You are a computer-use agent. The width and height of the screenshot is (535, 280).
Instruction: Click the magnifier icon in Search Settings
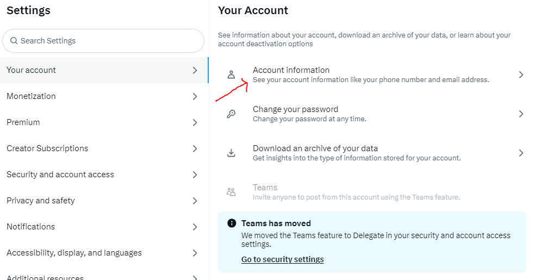(x=14, y=41)
